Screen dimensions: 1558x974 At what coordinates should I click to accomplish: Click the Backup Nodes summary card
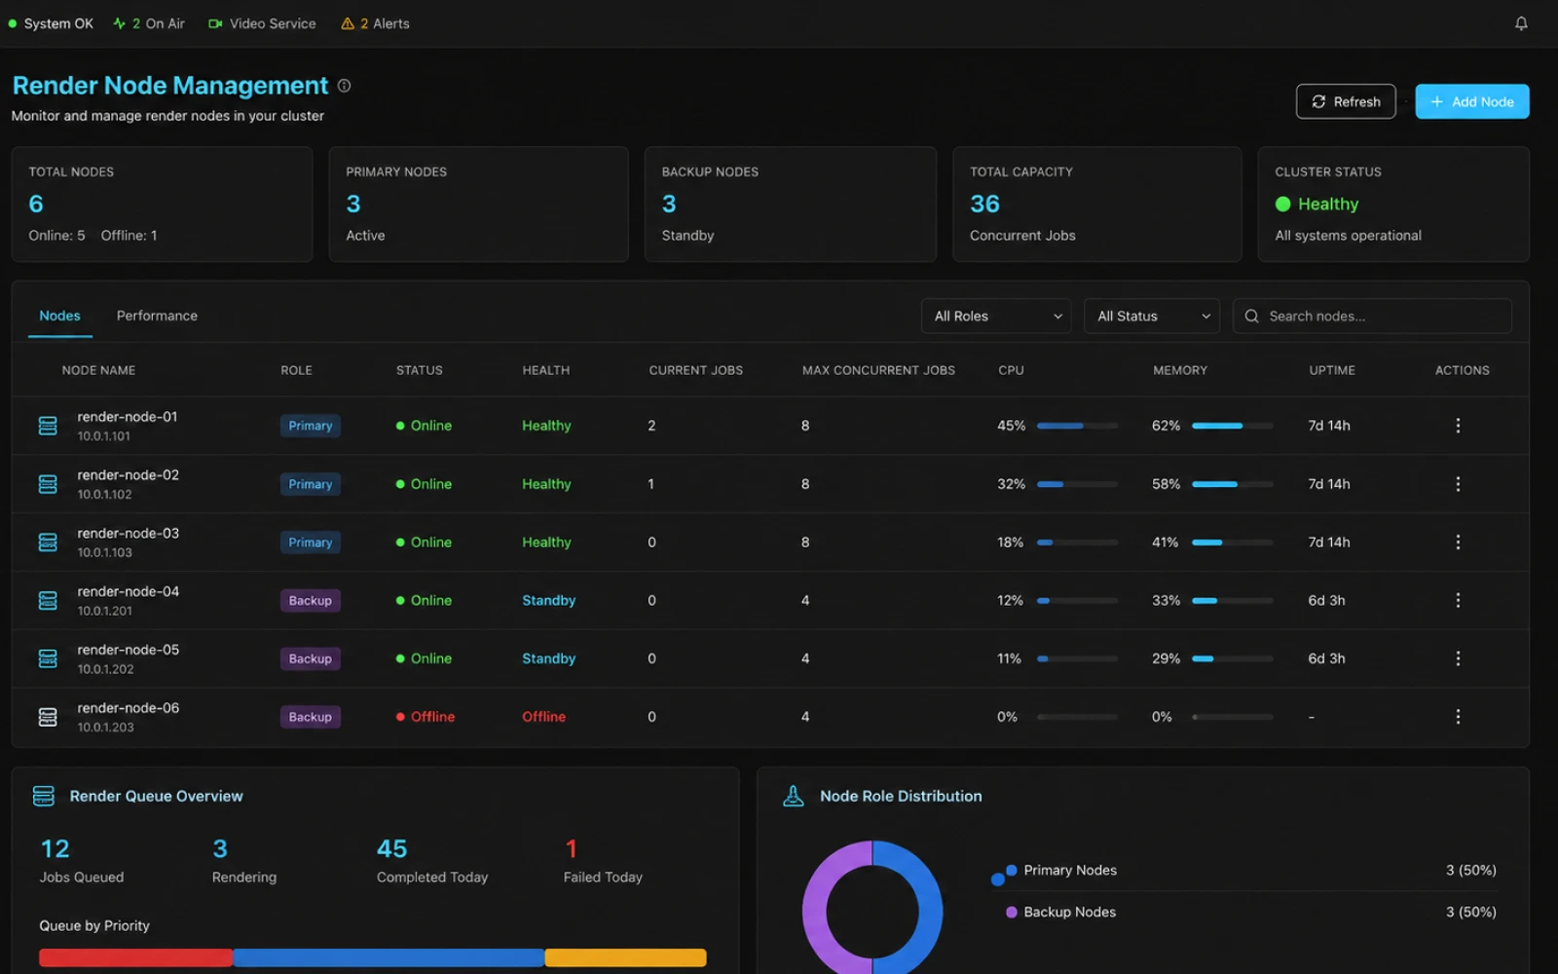(790, 205)
